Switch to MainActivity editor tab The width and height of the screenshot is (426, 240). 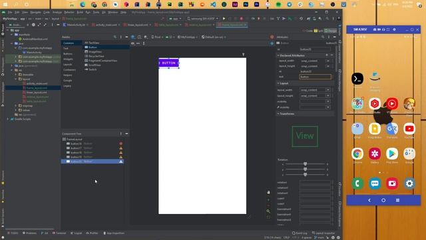pos(76,25)
